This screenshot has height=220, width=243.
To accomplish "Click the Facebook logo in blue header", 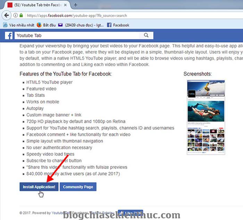I will coord(9,36).
